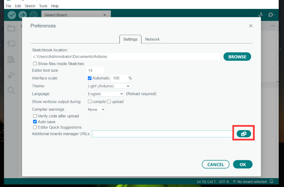This screenshot has height=187, width=284.
Task: Uncheck Automatic interface scale checkbox
Action: click(90, 78)
